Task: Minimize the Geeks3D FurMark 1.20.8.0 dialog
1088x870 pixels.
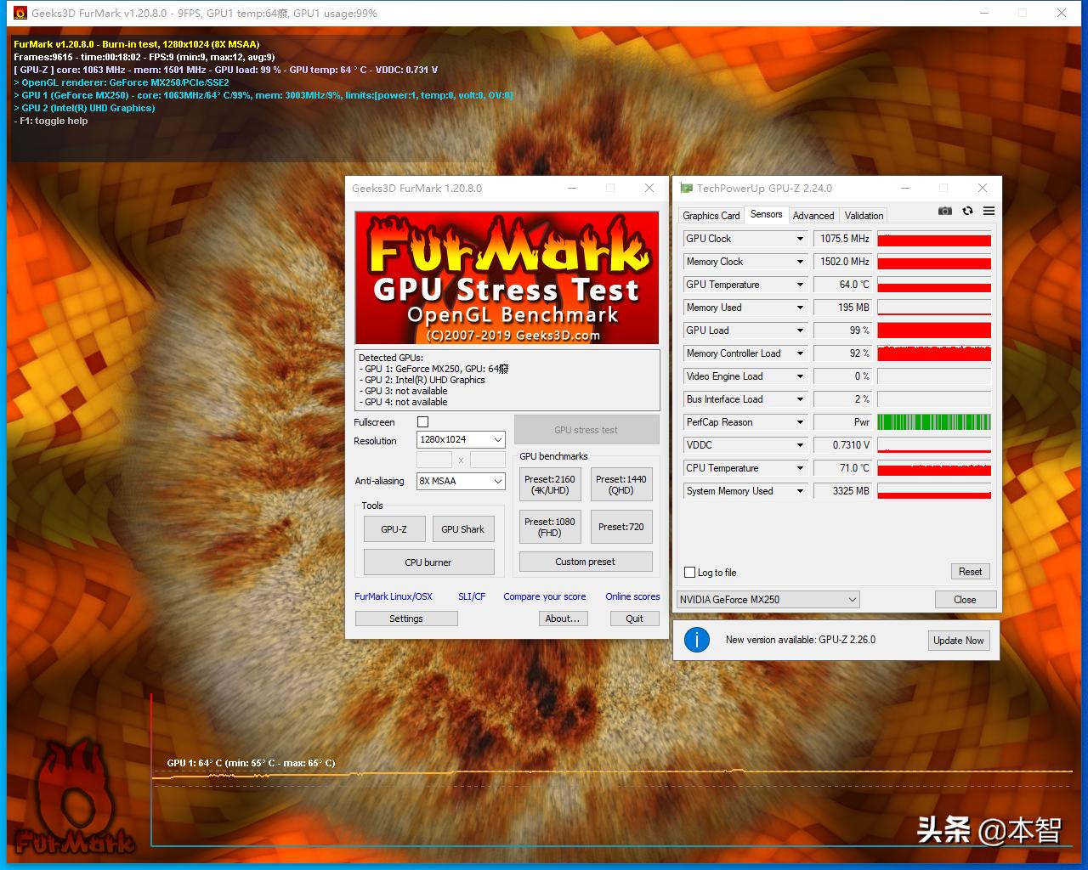Action: pyautogui.click(x=572, y=189)
